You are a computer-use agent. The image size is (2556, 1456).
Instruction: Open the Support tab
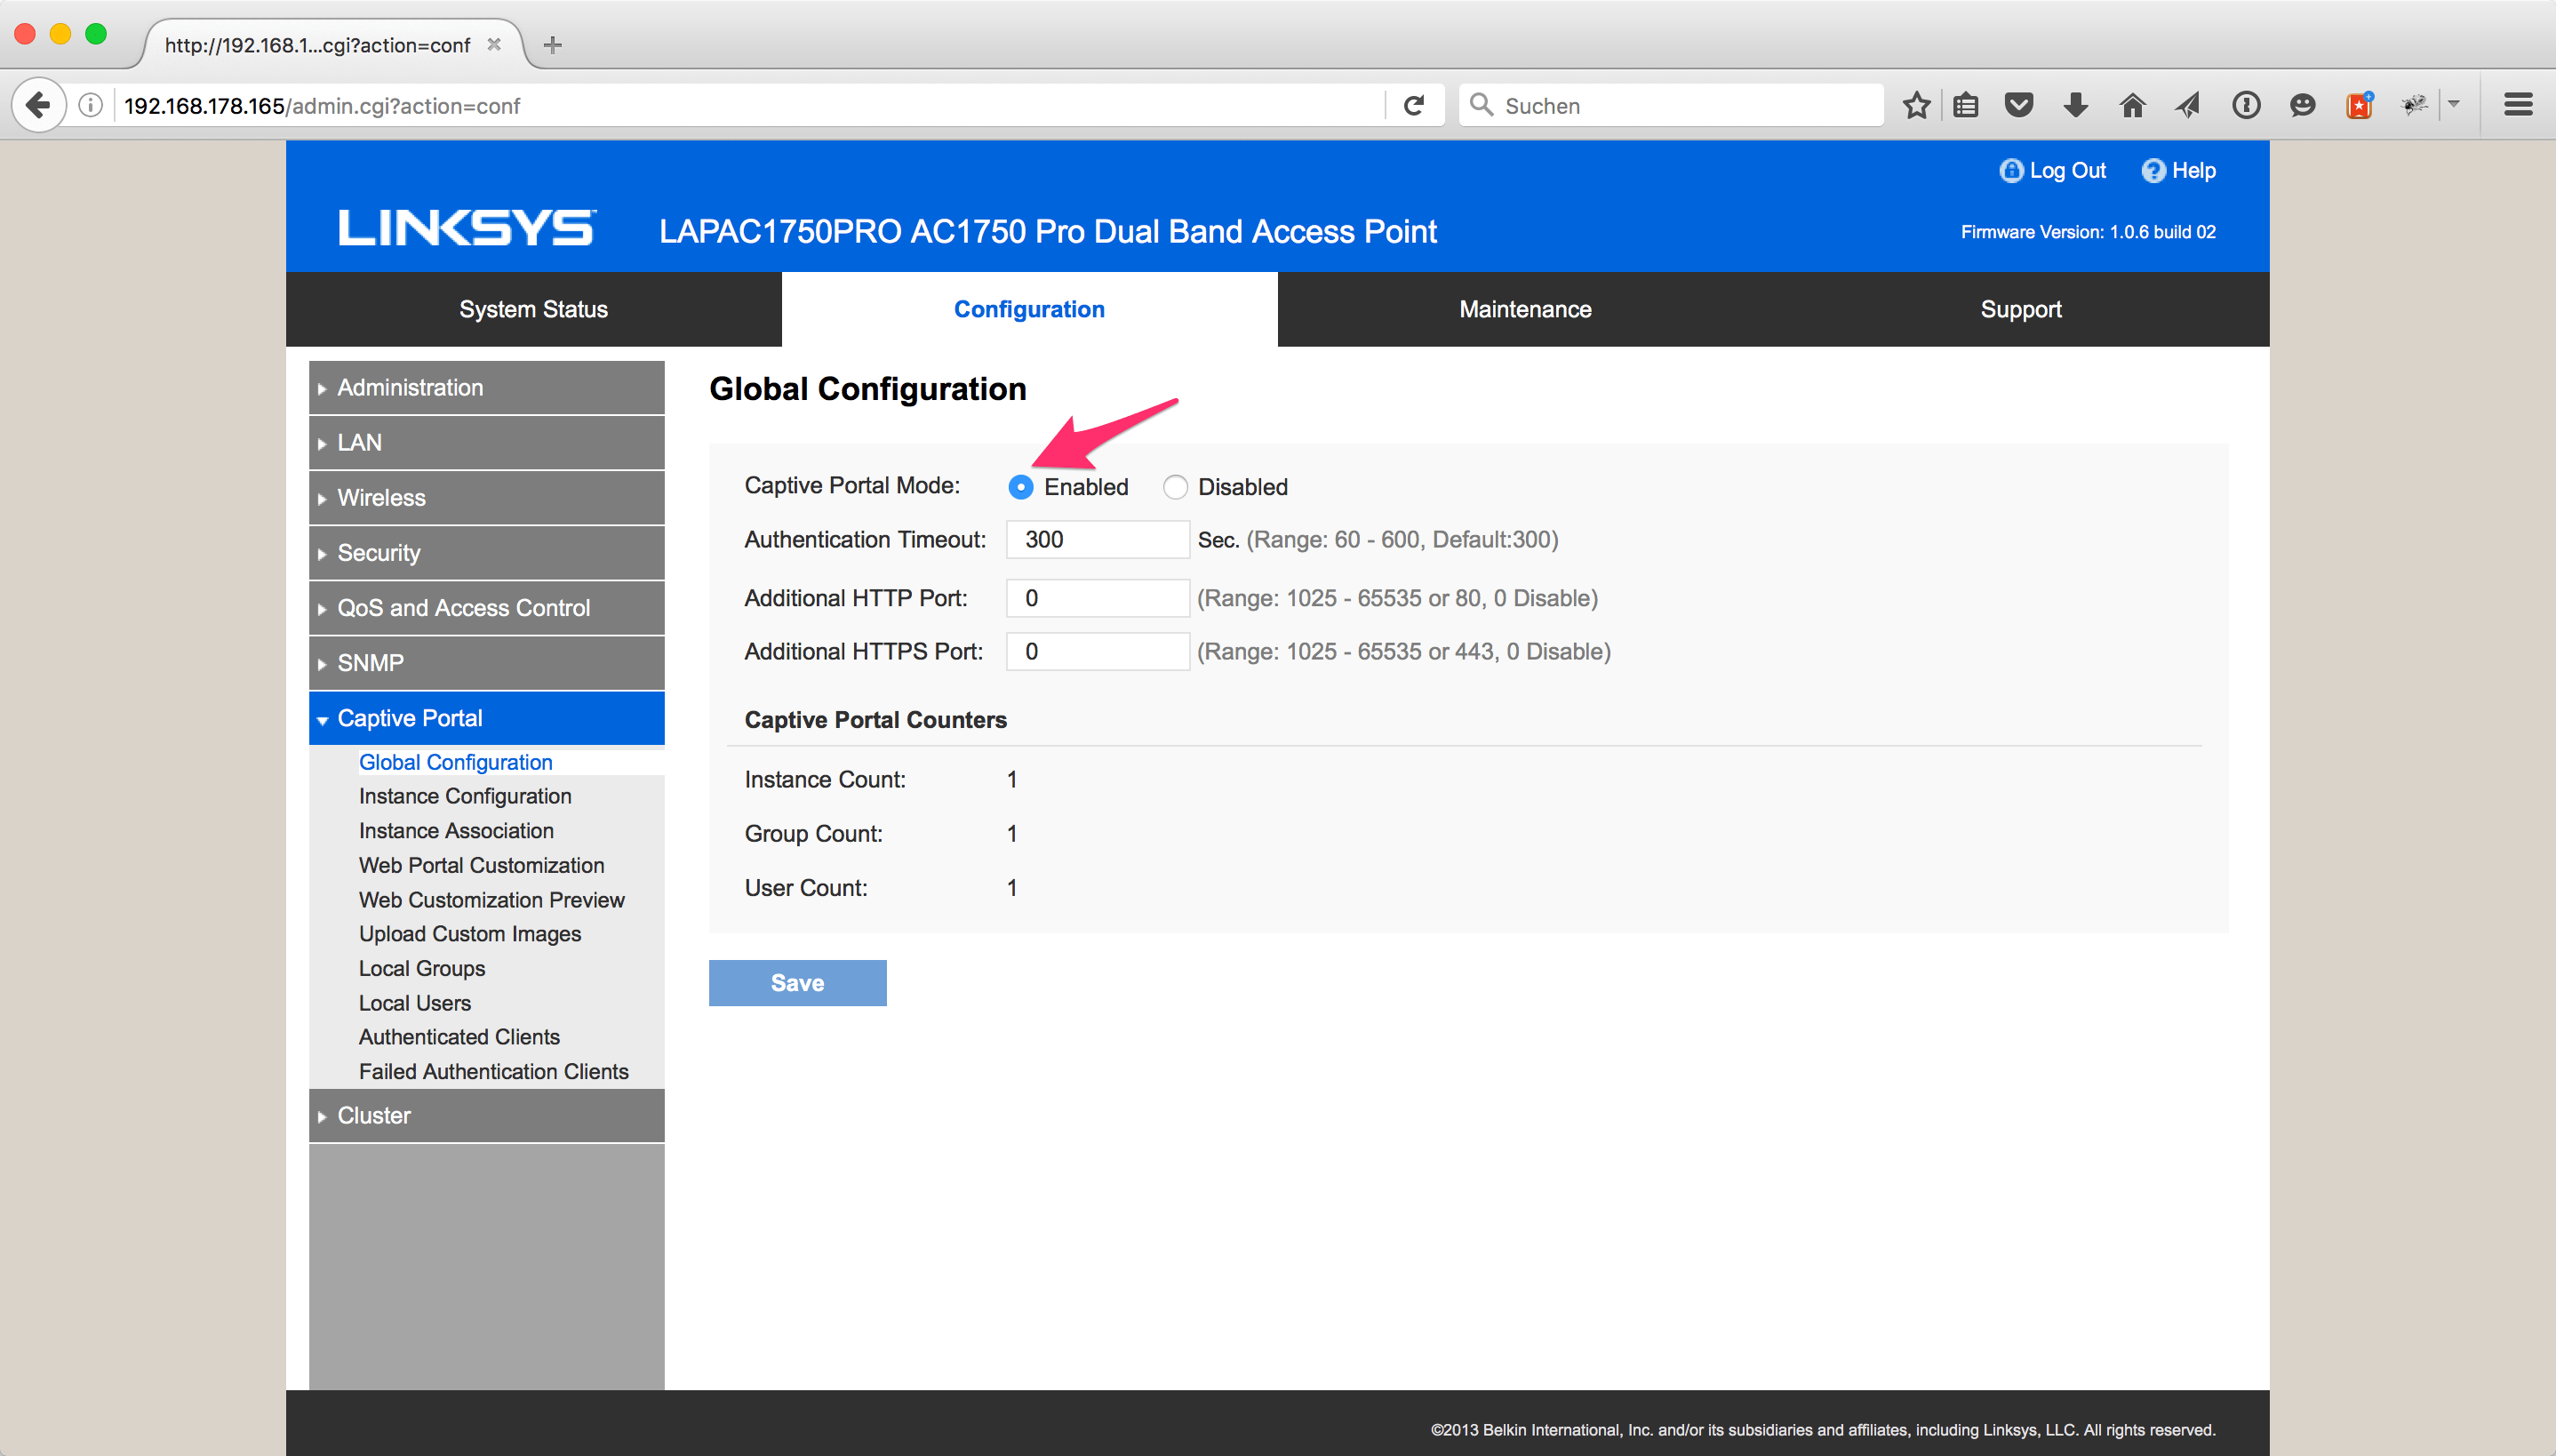click(x=2021, y=309)
